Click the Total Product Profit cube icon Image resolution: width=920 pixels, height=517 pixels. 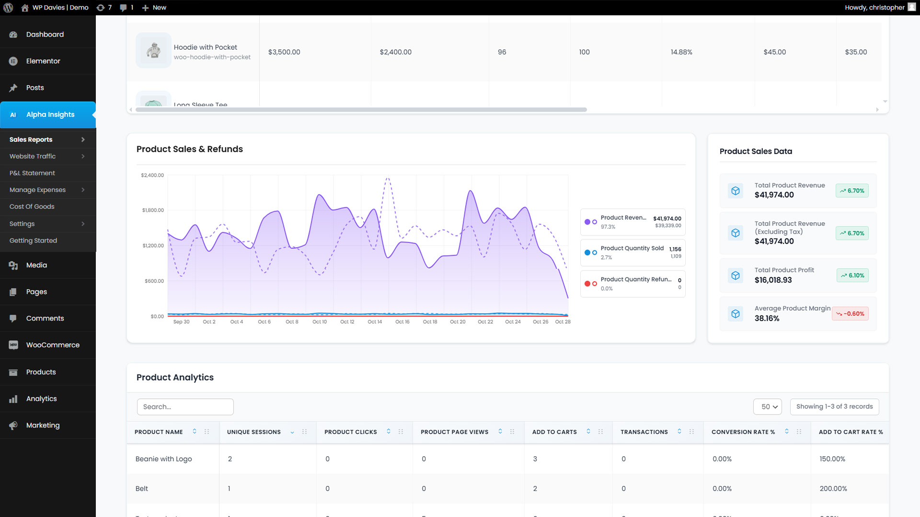[736, 276]
